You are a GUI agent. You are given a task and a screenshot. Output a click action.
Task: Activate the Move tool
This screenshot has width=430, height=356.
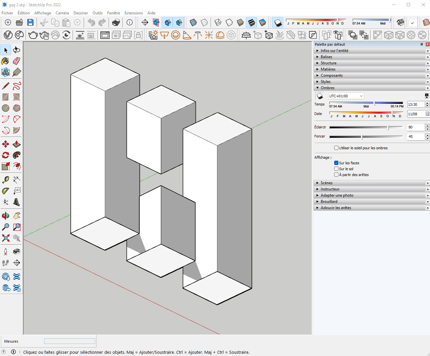(6, 144)
